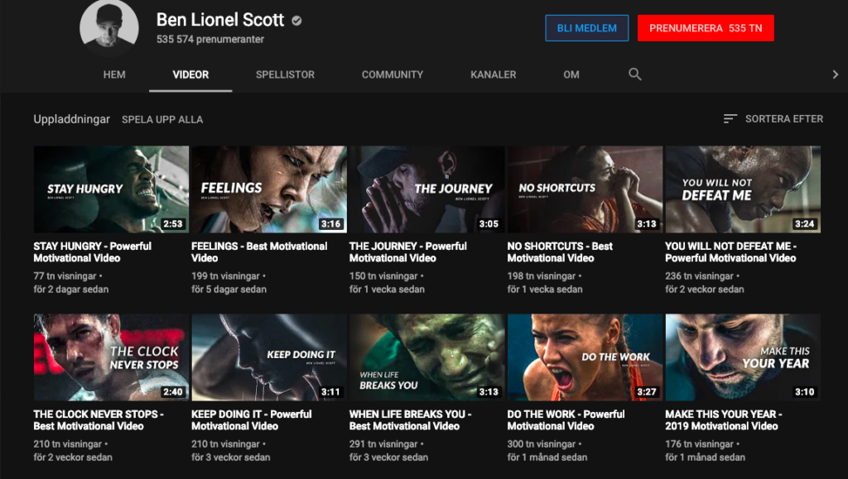Click title STAY HUNGRY - Powerful Motivational Video
The height and width of the screenshot is (479, 848).
tap(93, 251)
